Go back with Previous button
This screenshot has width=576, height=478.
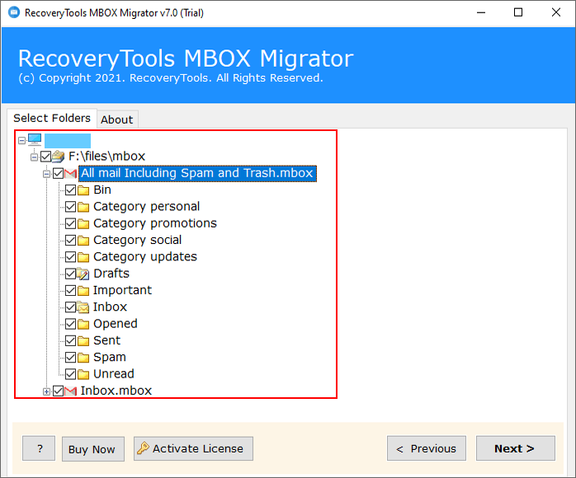[427, 448]
